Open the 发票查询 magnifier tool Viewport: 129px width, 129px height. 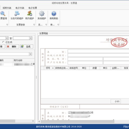pyautogui.click(x=3, y=15)
